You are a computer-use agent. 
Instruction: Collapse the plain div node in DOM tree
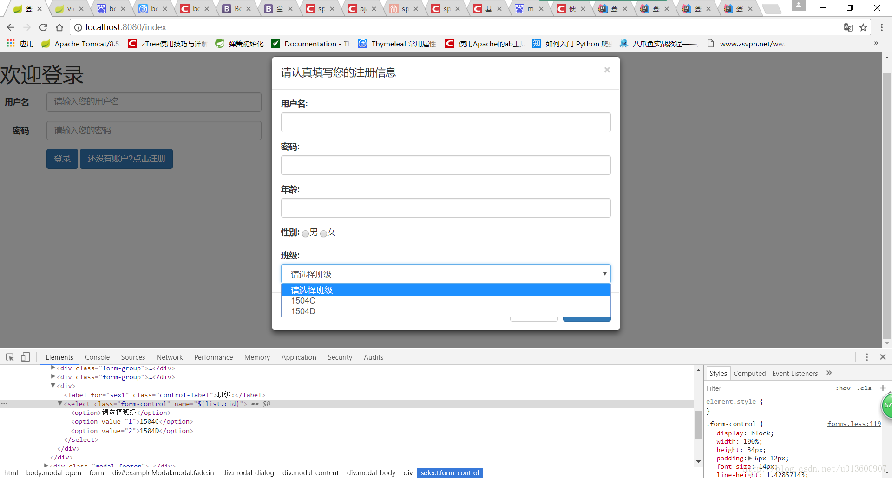click(x=53, y=386)
